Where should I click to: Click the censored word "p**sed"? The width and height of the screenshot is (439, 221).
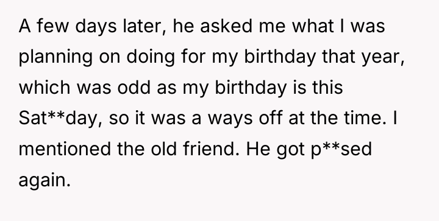click(x=341, y=150)
